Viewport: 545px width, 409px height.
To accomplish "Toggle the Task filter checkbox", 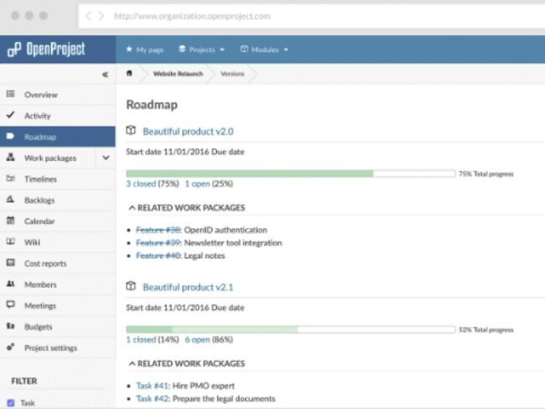I will (11, 403).
